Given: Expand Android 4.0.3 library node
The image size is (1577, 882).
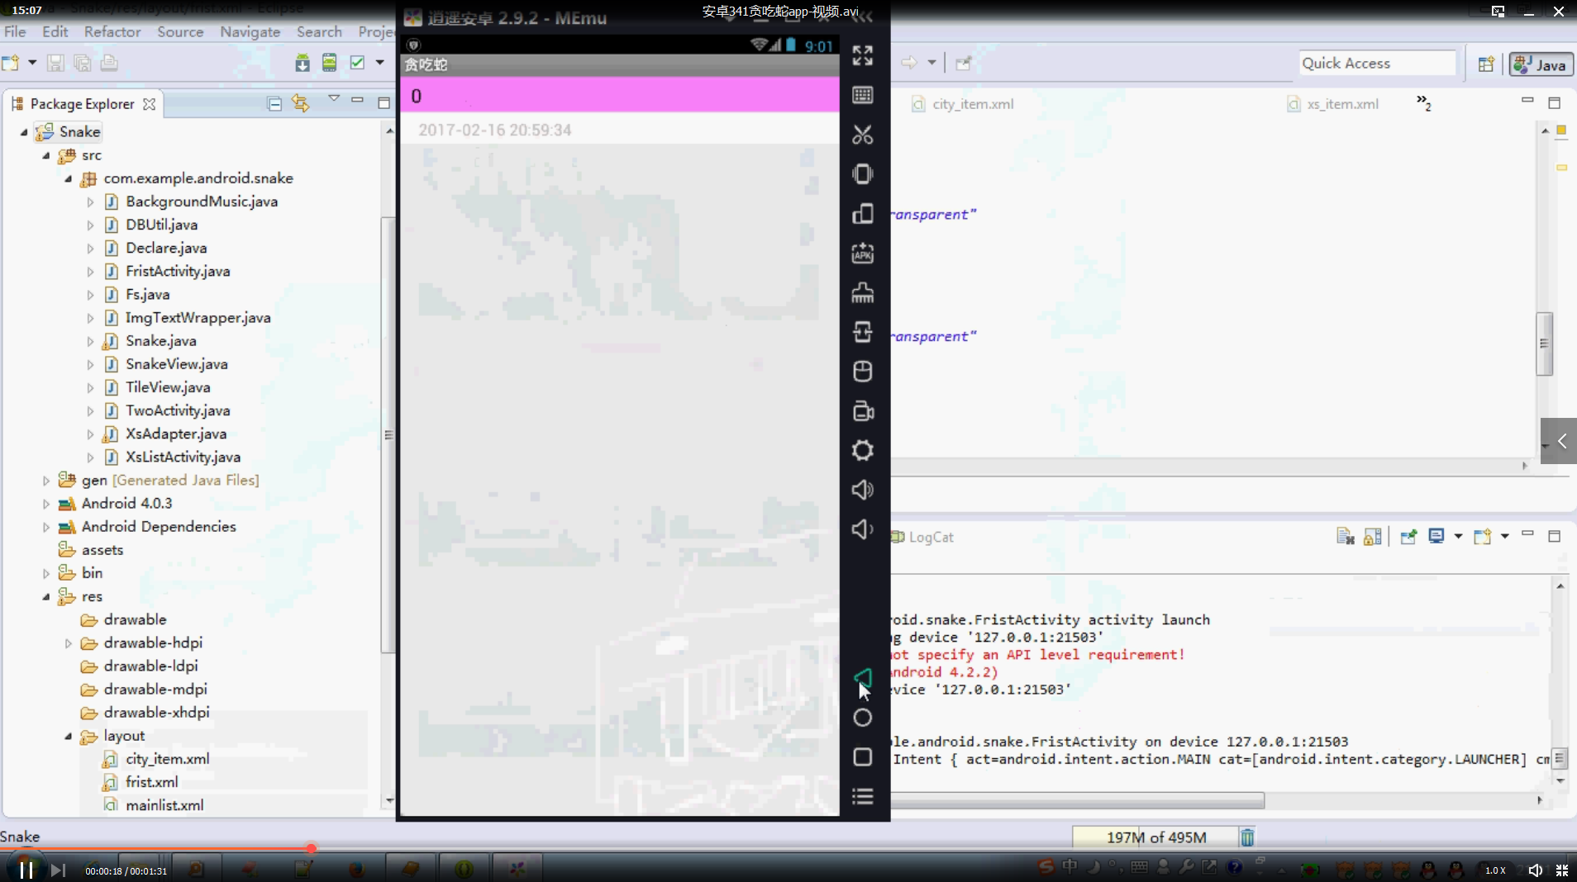Looking at the screenshot, I should [46, 503].
